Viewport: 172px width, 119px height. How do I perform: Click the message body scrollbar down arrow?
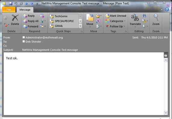166,113
